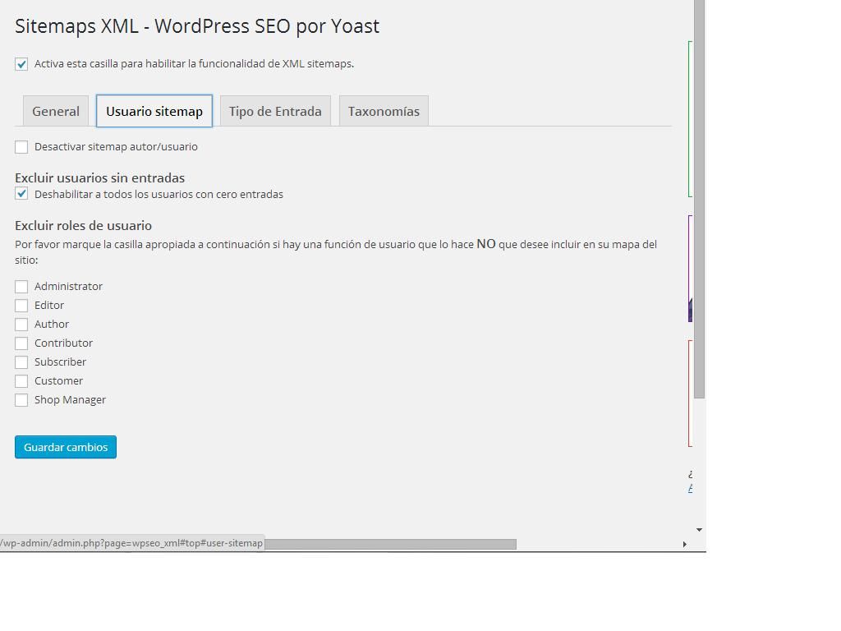Uncheck the enable XML sitemaps checkbox
841x631 pixels.
click(21, 64)
